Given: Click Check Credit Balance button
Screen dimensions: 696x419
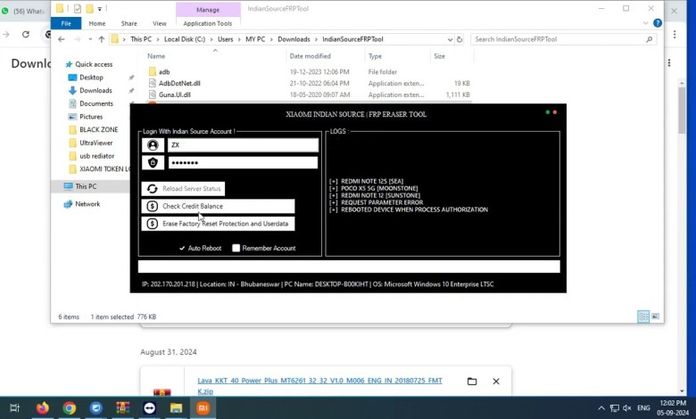Looking at the screenshot, I should click(218, 206).
